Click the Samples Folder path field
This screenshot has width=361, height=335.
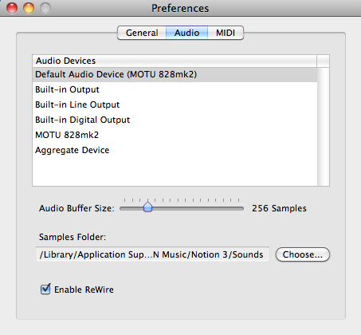point(152,254)
